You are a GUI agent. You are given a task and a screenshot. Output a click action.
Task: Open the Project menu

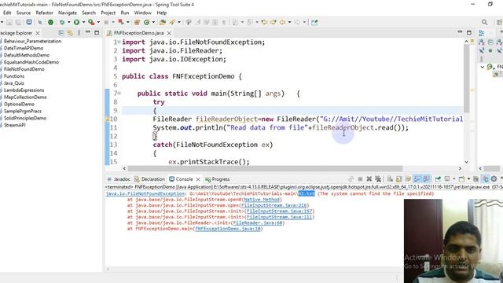108,13
